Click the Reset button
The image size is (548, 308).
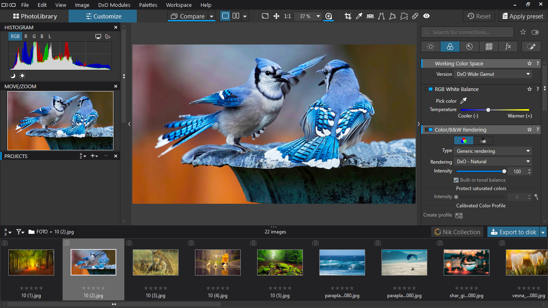pyautogui.click(x=479, y=16)
